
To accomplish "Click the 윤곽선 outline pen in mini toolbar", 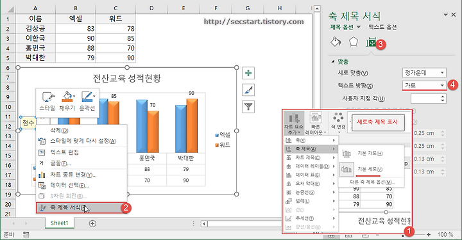I will 87,101.
